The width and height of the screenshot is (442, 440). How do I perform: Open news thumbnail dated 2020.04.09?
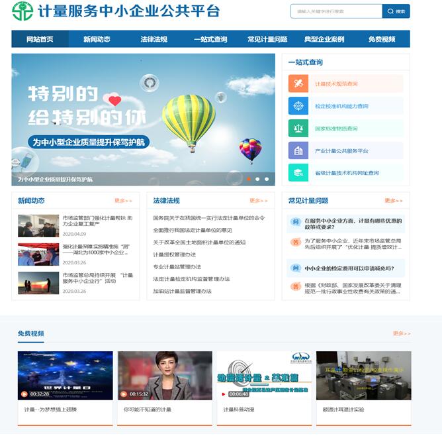pos(38,226)
